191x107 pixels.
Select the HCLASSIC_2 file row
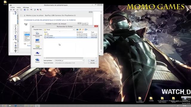[x=71, y=37]
